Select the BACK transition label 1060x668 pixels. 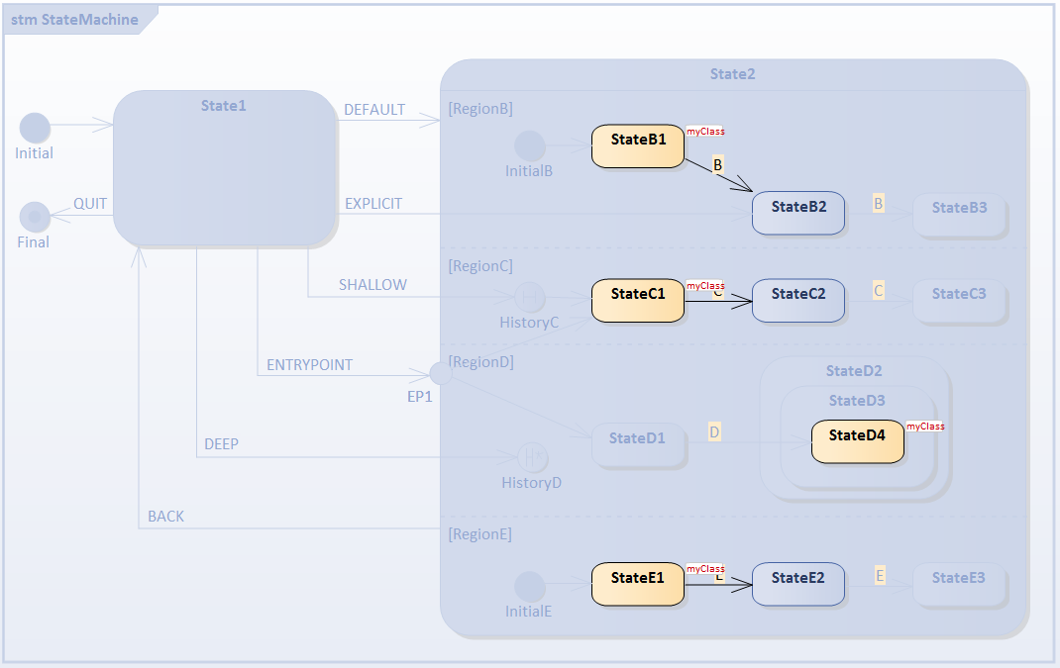(x=165, y=517)
